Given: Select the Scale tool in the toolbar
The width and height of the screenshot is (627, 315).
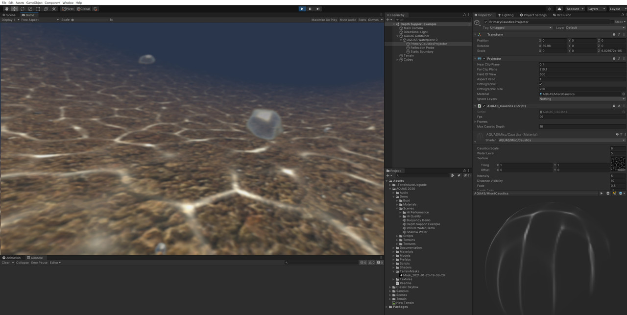Looking at the screenshot, I should 30,9.
